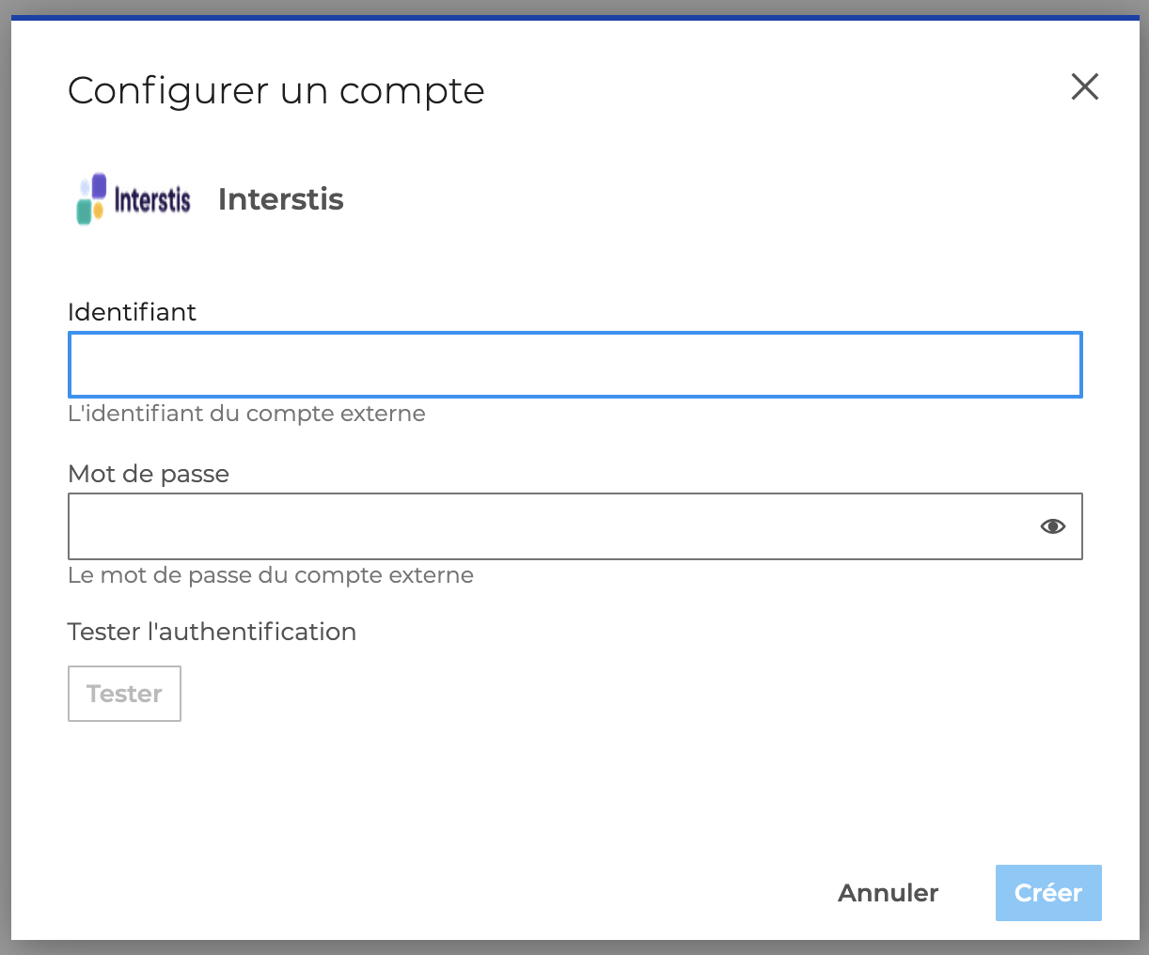The height and width of the screenshot is (955, 1149).
Task: Click the Mot de passe label
Action: coord(149,474)
